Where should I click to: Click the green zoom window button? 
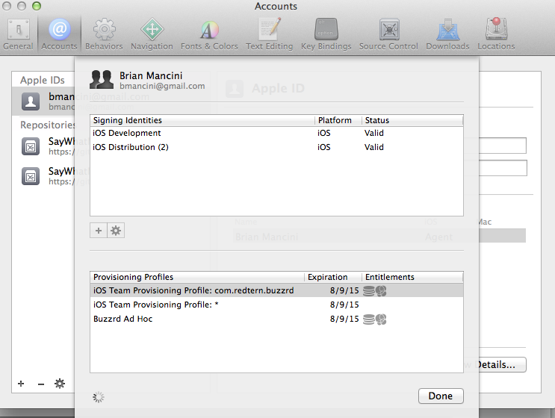click(x=37, y=6)
